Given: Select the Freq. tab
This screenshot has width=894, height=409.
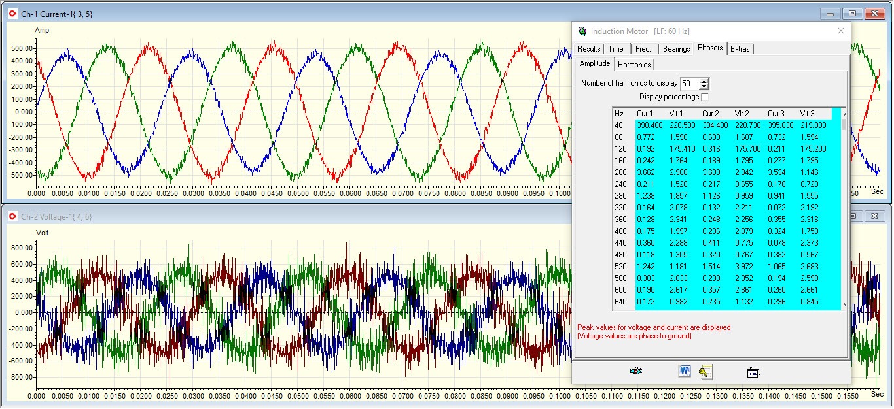Looking at the screenshot, I should [643, 49].
